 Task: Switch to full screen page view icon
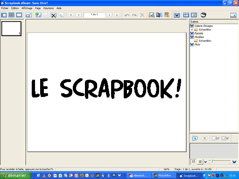pos(19,15)
